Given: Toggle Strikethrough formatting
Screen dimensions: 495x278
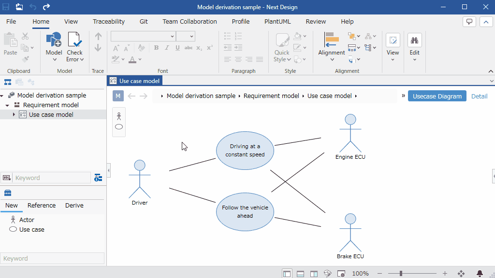Looking at the screenshot, I should coord(189,48).
